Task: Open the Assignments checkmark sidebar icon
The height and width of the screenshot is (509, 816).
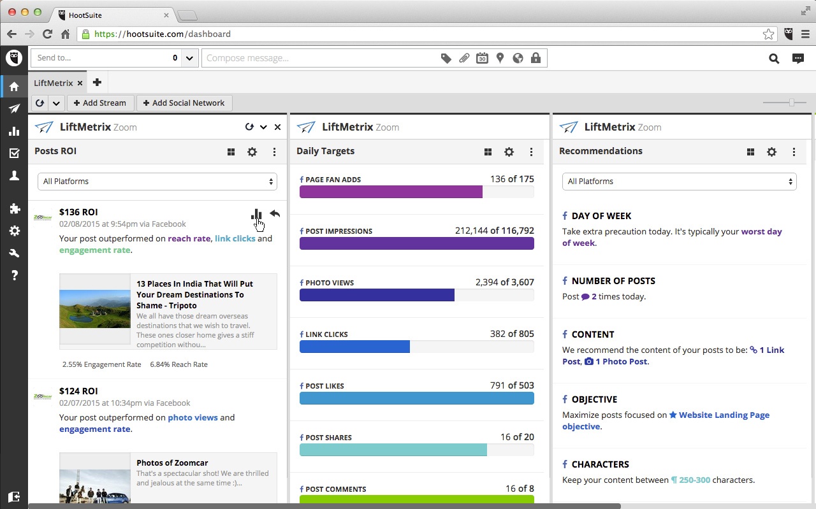Action: coord(14,154)
